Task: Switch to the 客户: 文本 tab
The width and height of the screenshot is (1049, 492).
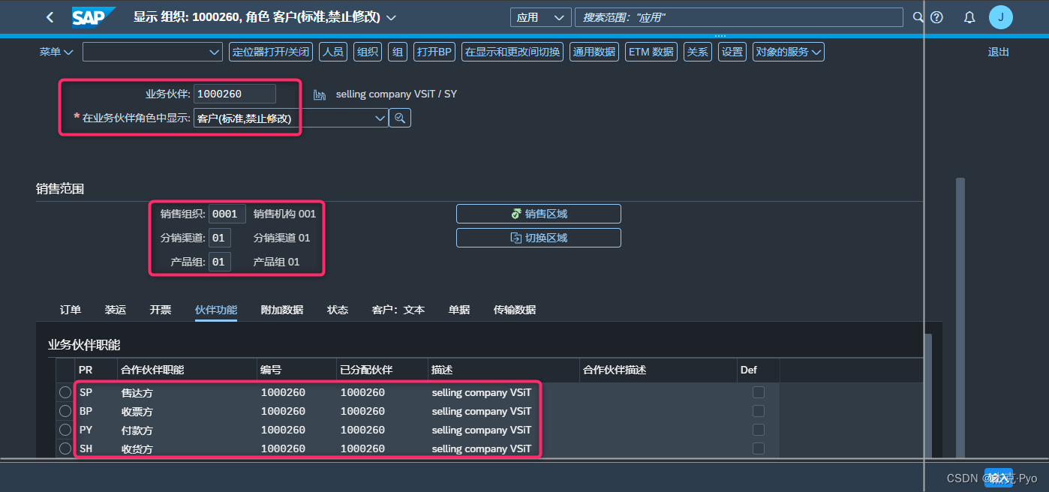Action: pos(398,310)
